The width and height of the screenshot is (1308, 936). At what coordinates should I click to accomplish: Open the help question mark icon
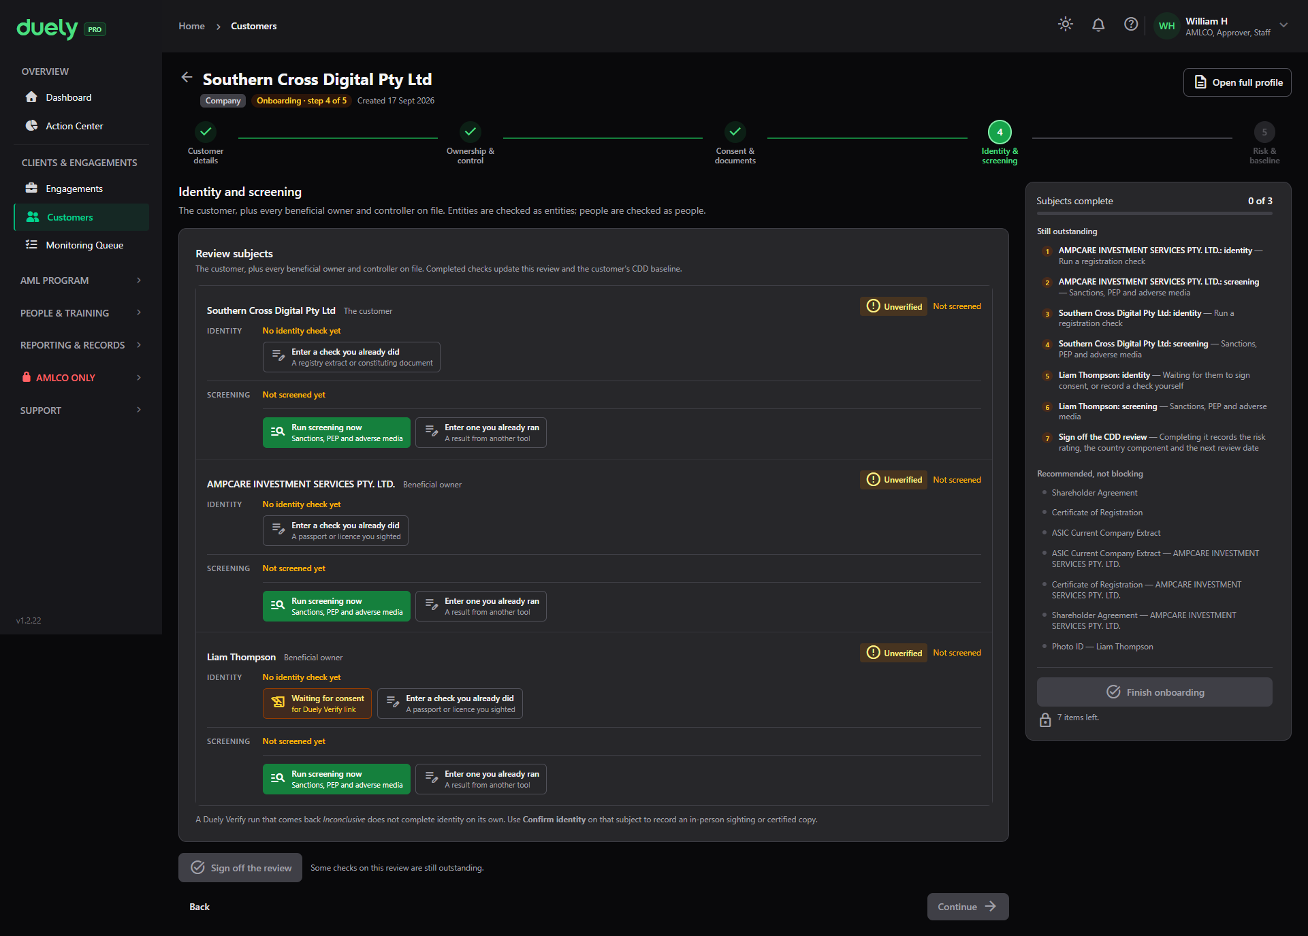point(1131,25)
